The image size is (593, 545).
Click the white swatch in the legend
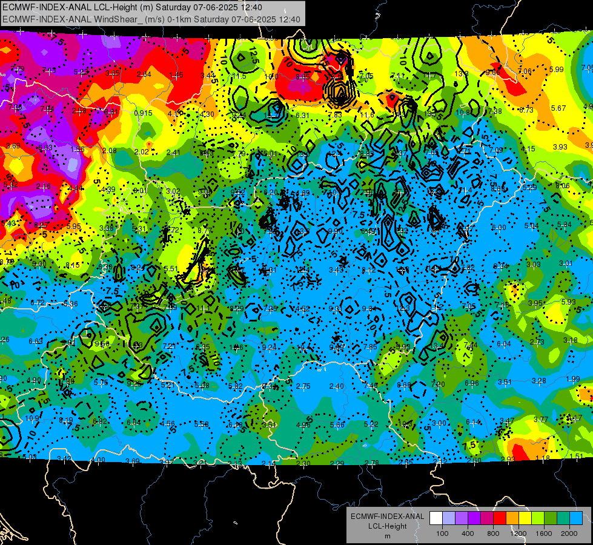(x=436, y=518)
